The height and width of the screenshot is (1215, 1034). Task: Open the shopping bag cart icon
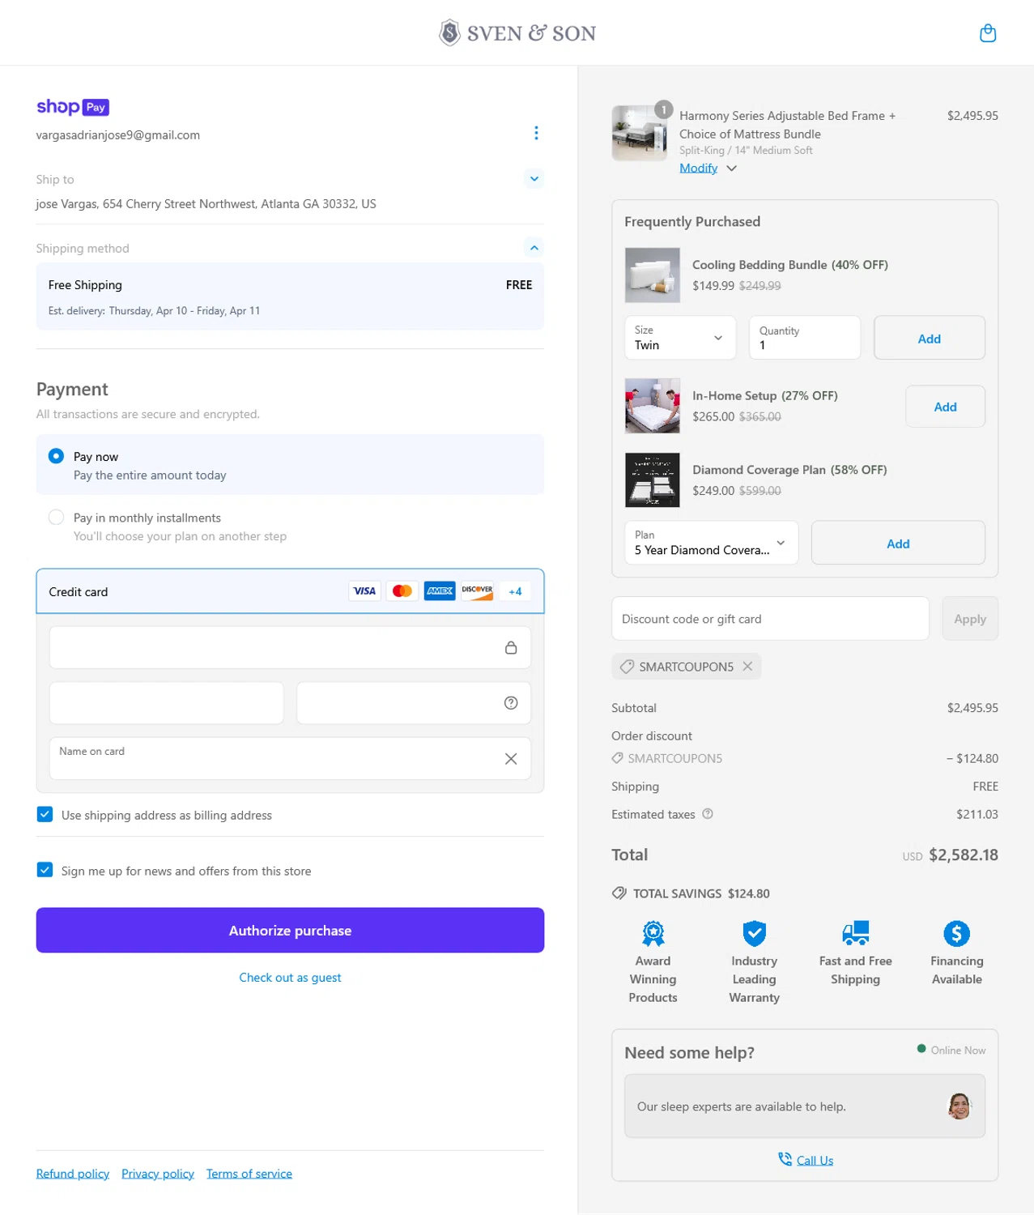point(988,33)
